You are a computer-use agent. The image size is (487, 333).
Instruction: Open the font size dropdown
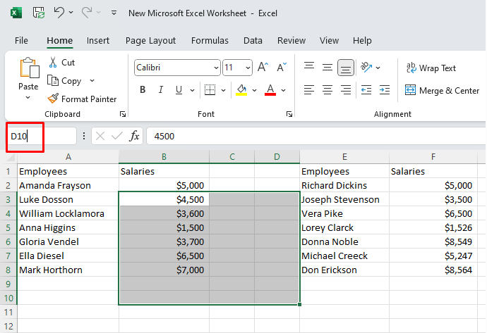tap(248, 68)
